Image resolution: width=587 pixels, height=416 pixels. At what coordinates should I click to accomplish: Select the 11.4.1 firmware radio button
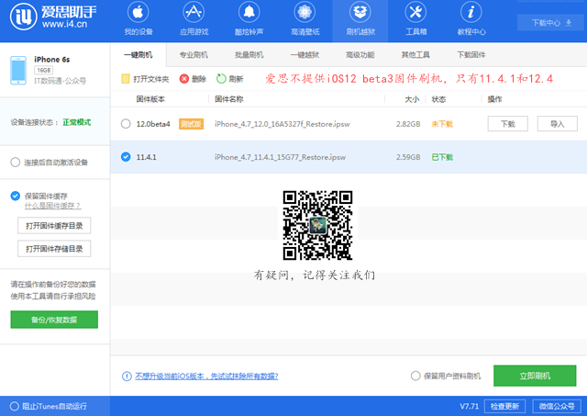pyautogui.click(x=126, y=157)
